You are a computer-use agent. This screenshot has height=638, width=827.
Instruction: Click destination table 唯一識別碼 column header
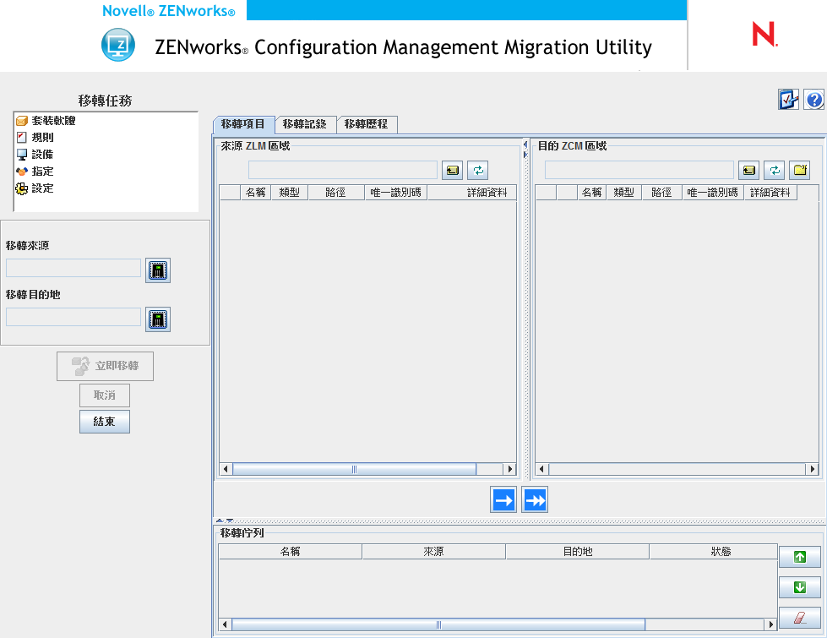click(713, 193)
